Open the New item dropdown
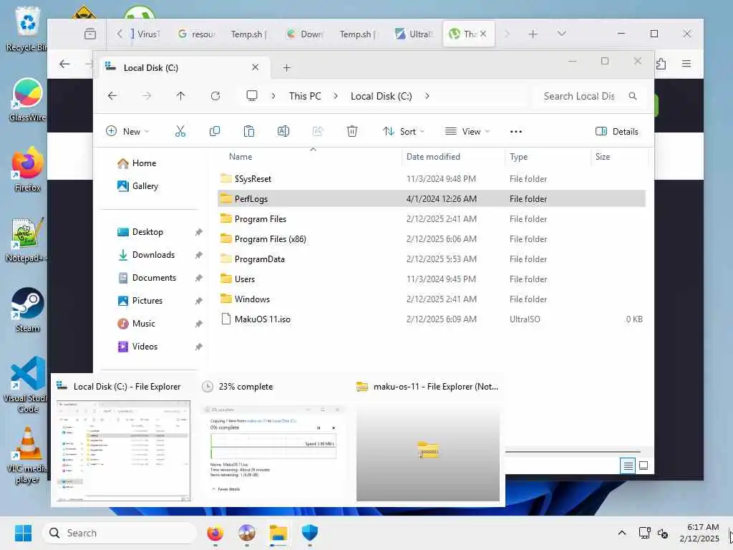The image size is (733, 550). [x=127, y=132]
